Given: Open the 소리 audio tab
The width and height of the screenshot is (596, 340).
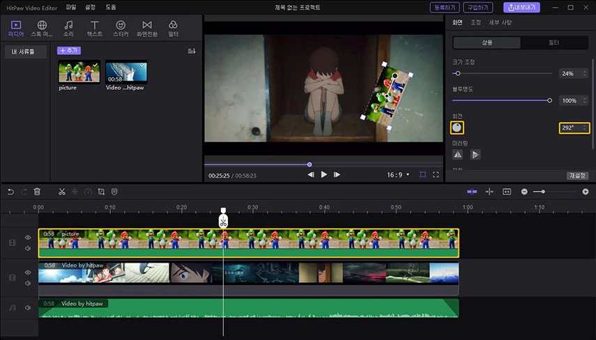Looking at the screenshot, I should pos(68,29).
